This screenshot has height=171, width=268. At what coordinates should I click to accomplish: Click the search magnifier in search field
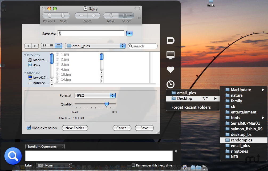[131, 46]
